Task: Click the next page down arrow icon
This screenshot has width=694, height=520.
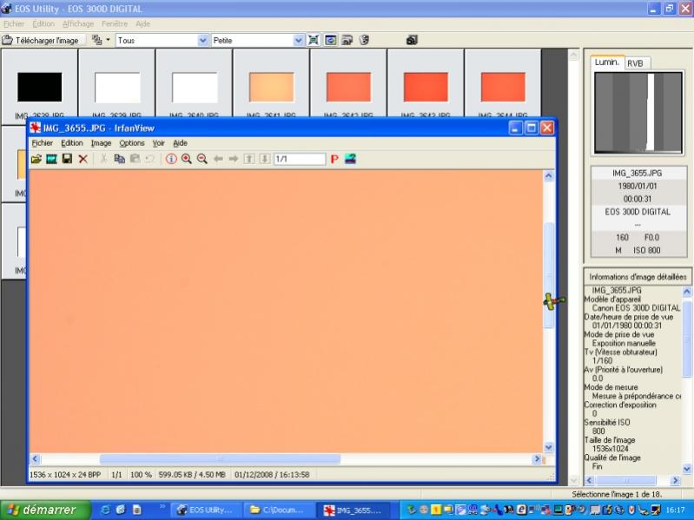Action: tap(265, 159)
